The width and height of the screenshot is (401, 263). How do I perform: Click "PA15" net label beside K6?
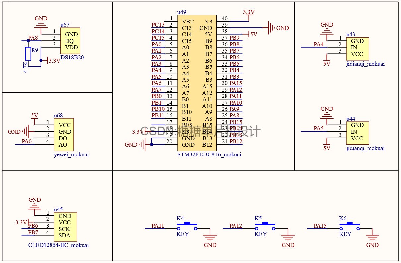click(x=320, y=226)
